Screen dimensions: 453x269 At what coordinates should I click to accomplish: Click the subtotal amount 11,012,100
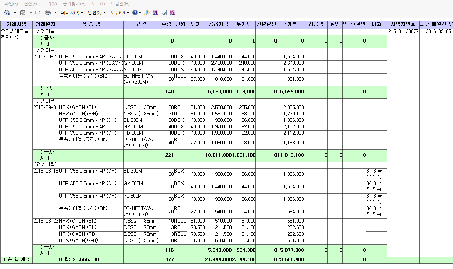[x=290, y=155]
